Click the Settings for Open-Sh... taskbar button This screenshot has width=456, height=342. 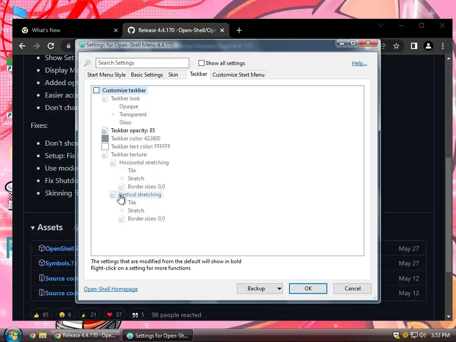tap(158, 335)
